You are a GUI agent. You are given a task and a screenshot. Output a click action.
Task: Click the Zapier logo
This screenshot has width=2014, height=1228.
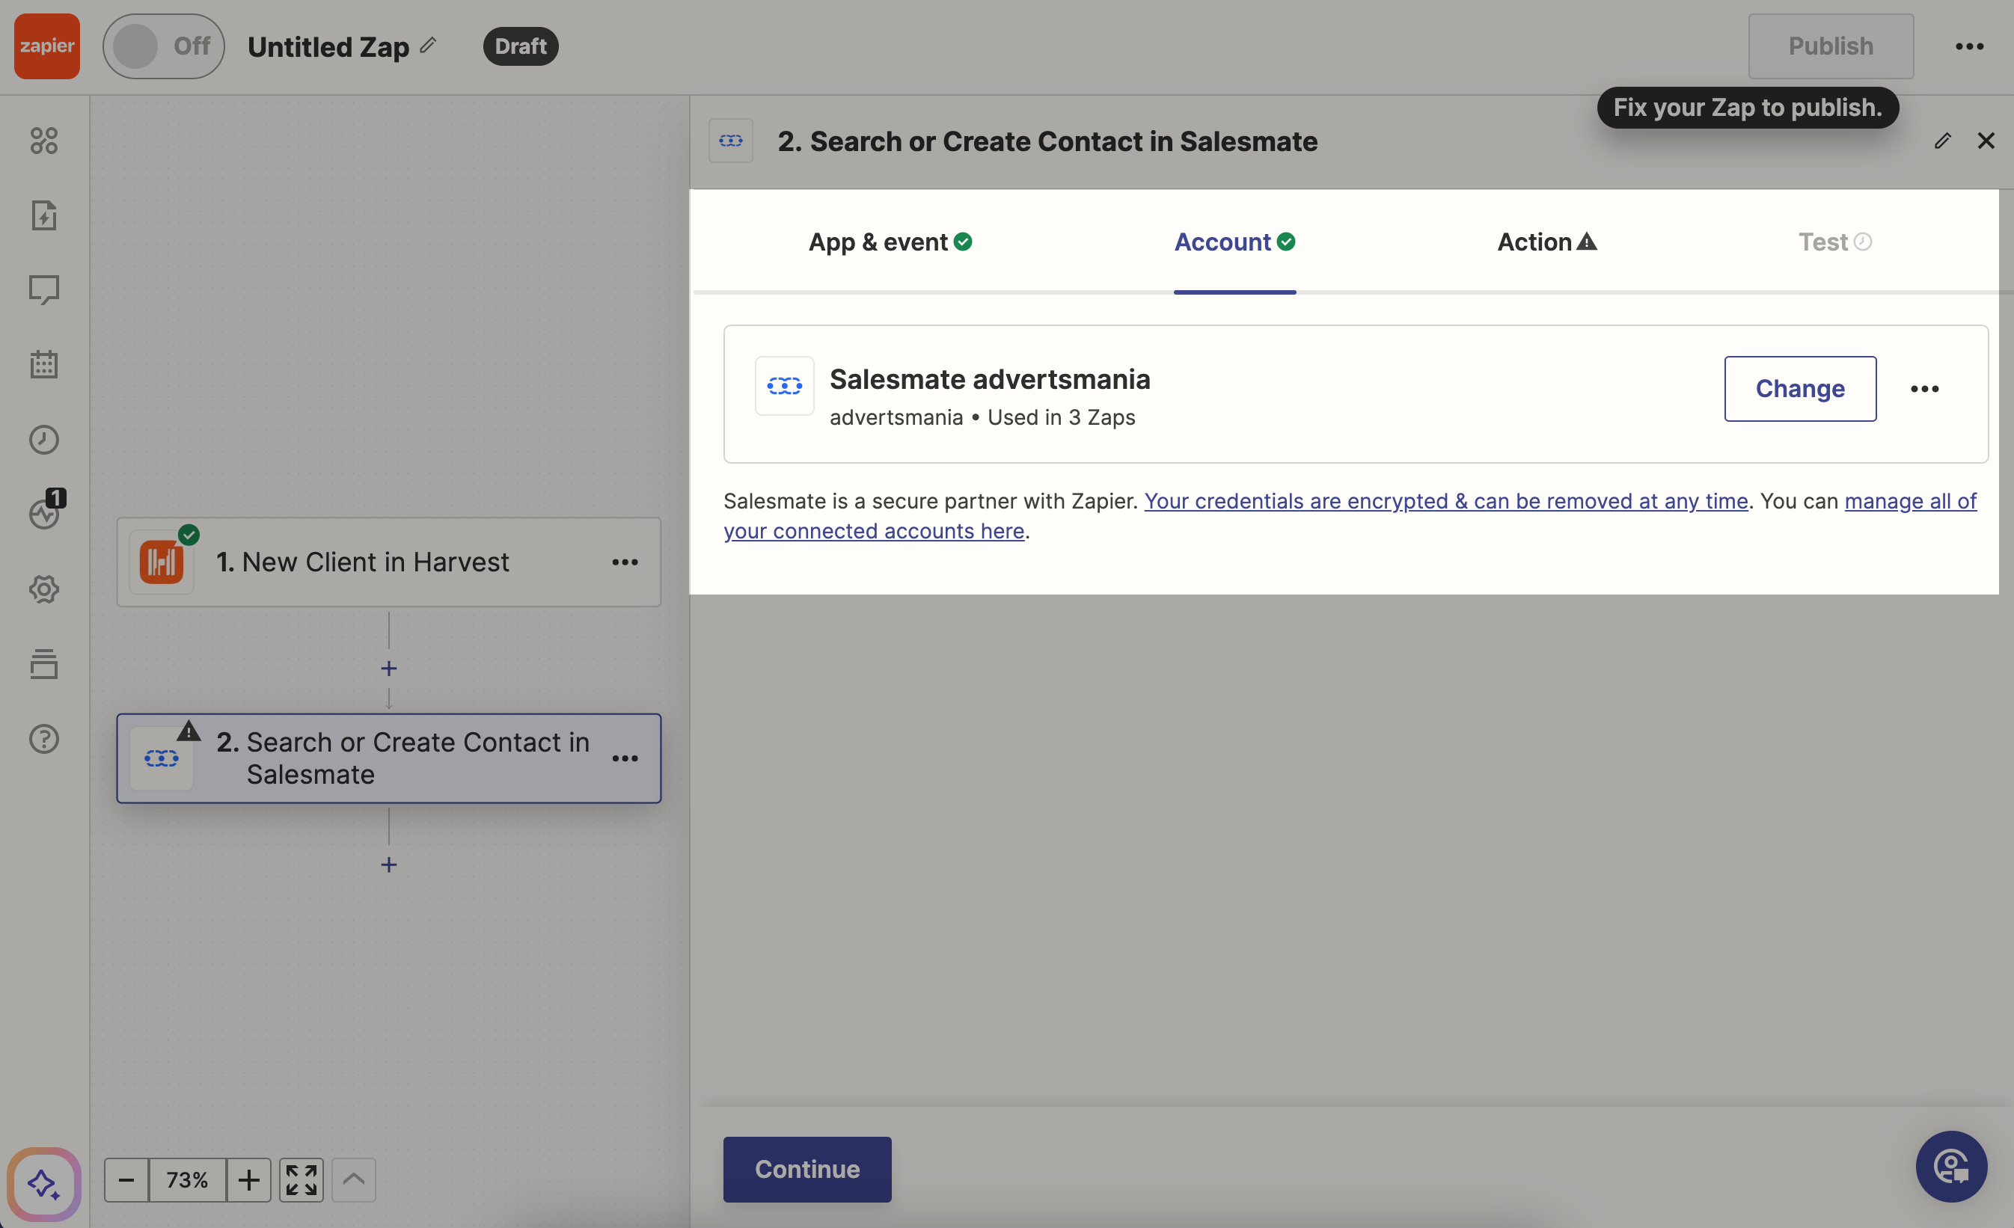coord(46,46)
